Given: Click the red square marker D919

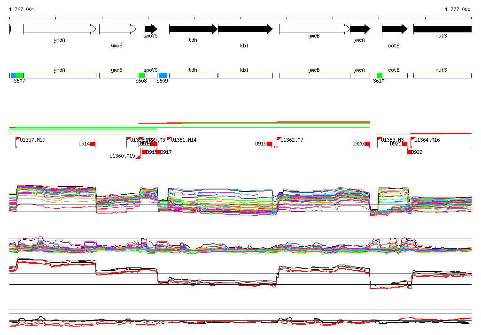Looking at the screenshot, I should 269,144.
